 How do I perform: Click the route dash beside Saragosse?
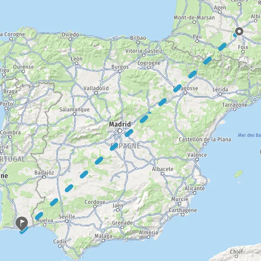(177, 88)
